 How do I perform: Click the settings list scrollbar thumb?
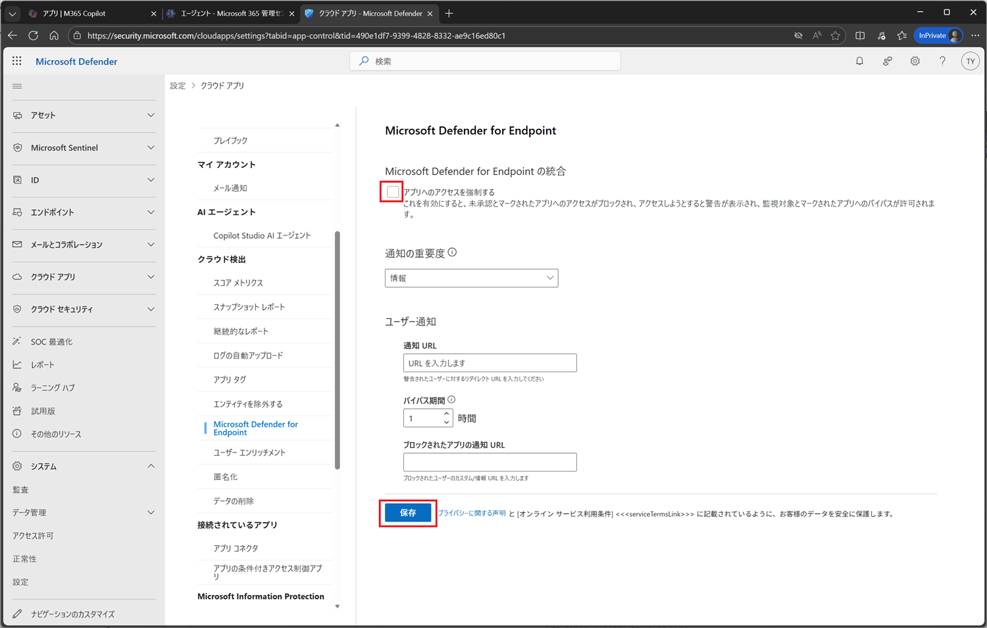338,350
